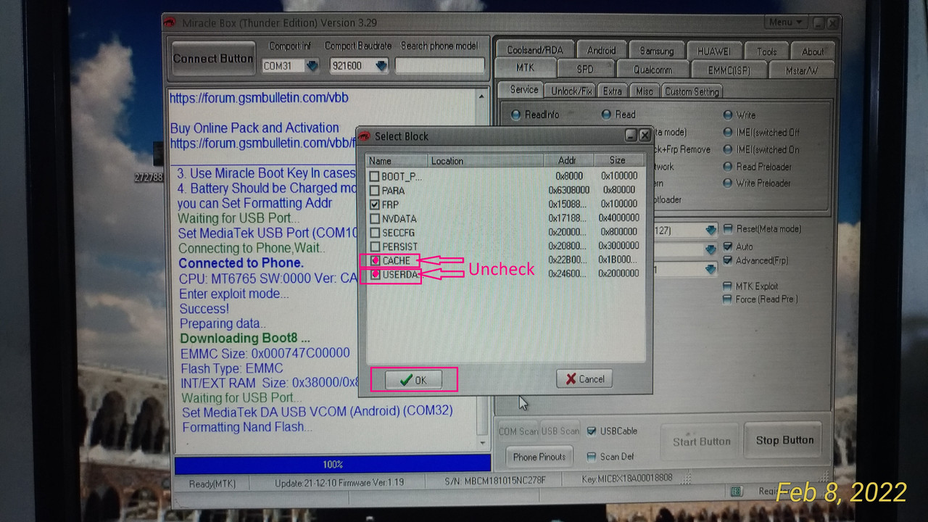Expand the dropdown beside Reset(Meta mode)
The width and height of the screenshot is (928, 522).
tap(710, 231)
